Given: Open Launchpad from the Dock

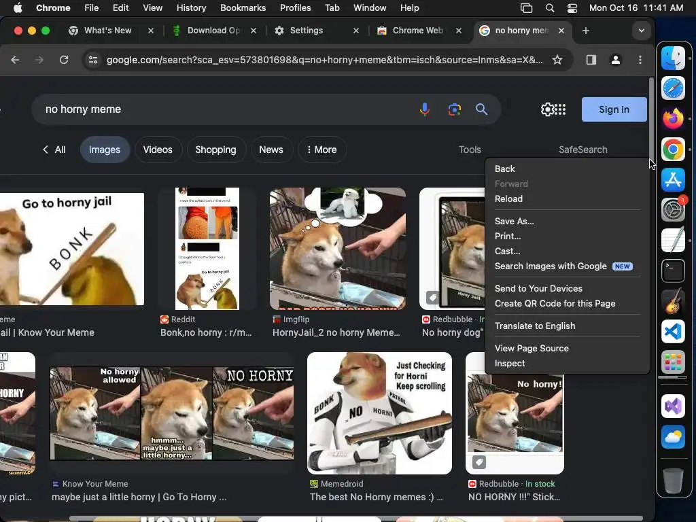Looking at the screenshot, I should [x=674, y=362].
